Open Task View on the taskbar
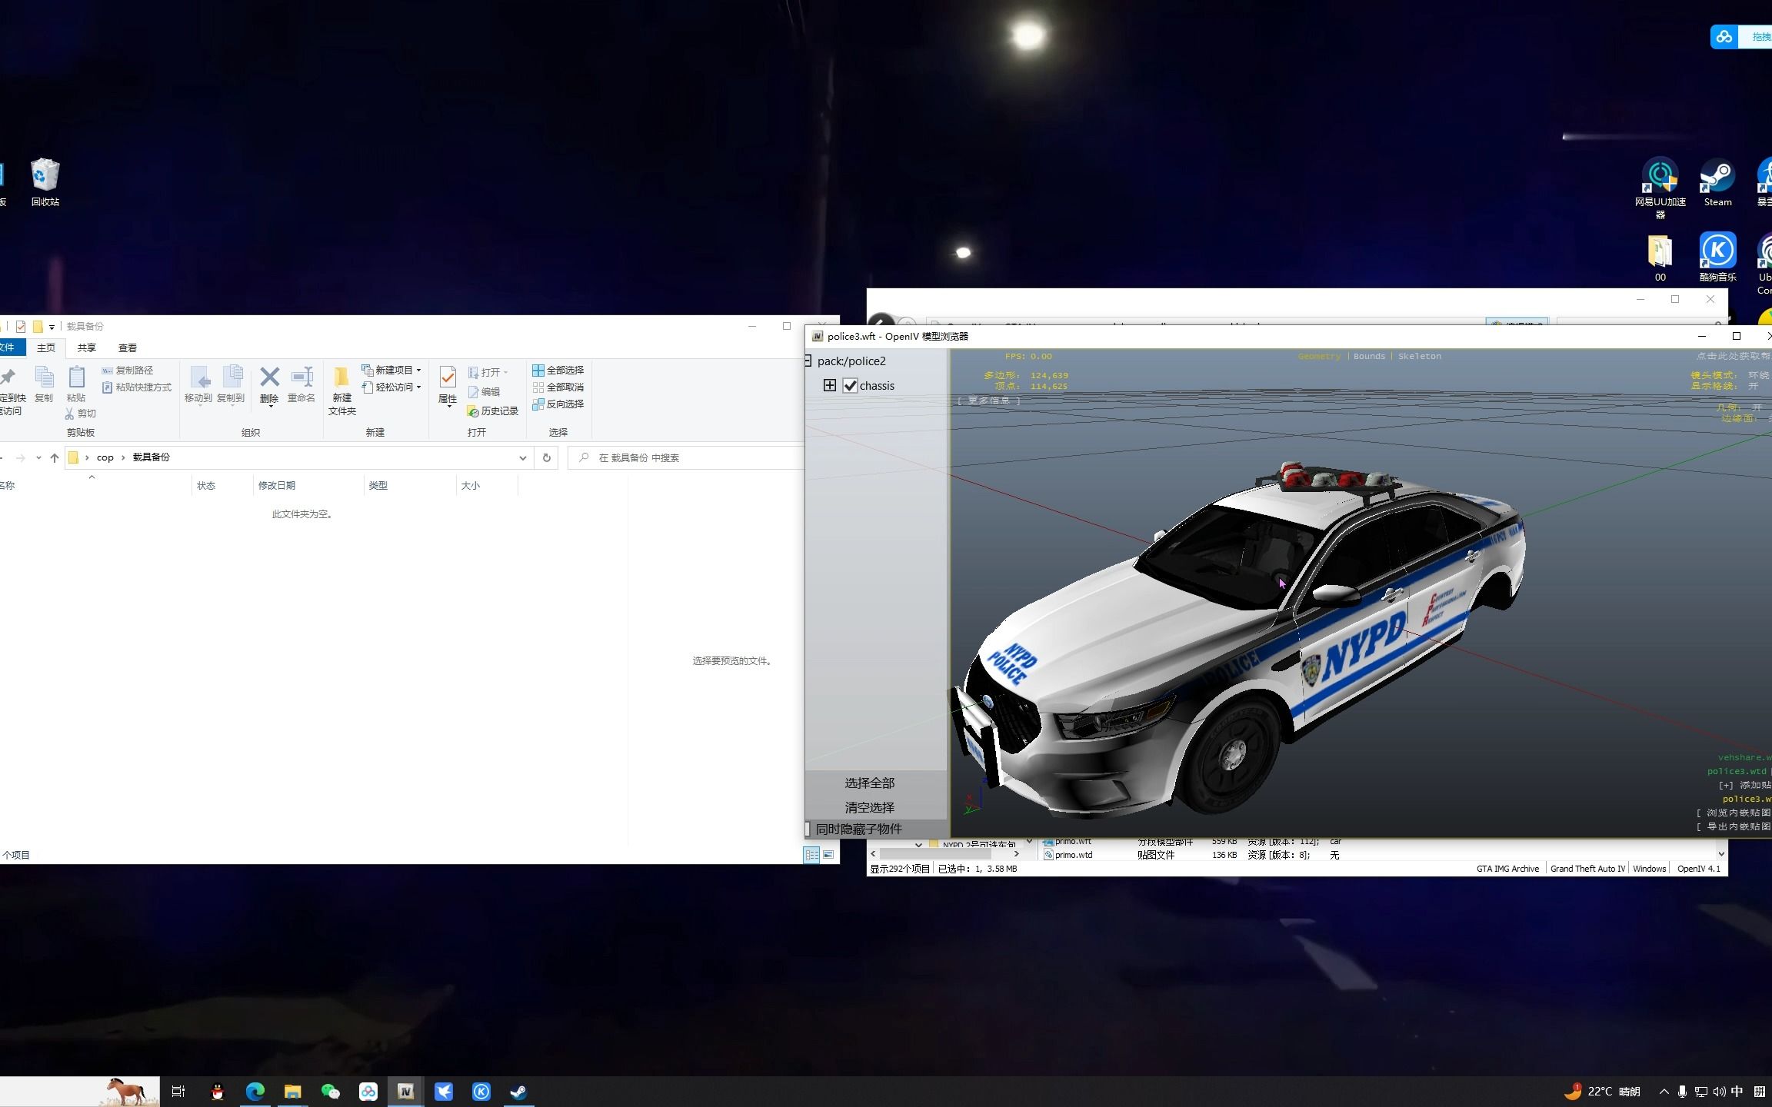This screenshot has width=1772, height=1107. [x=178, y=1092]
